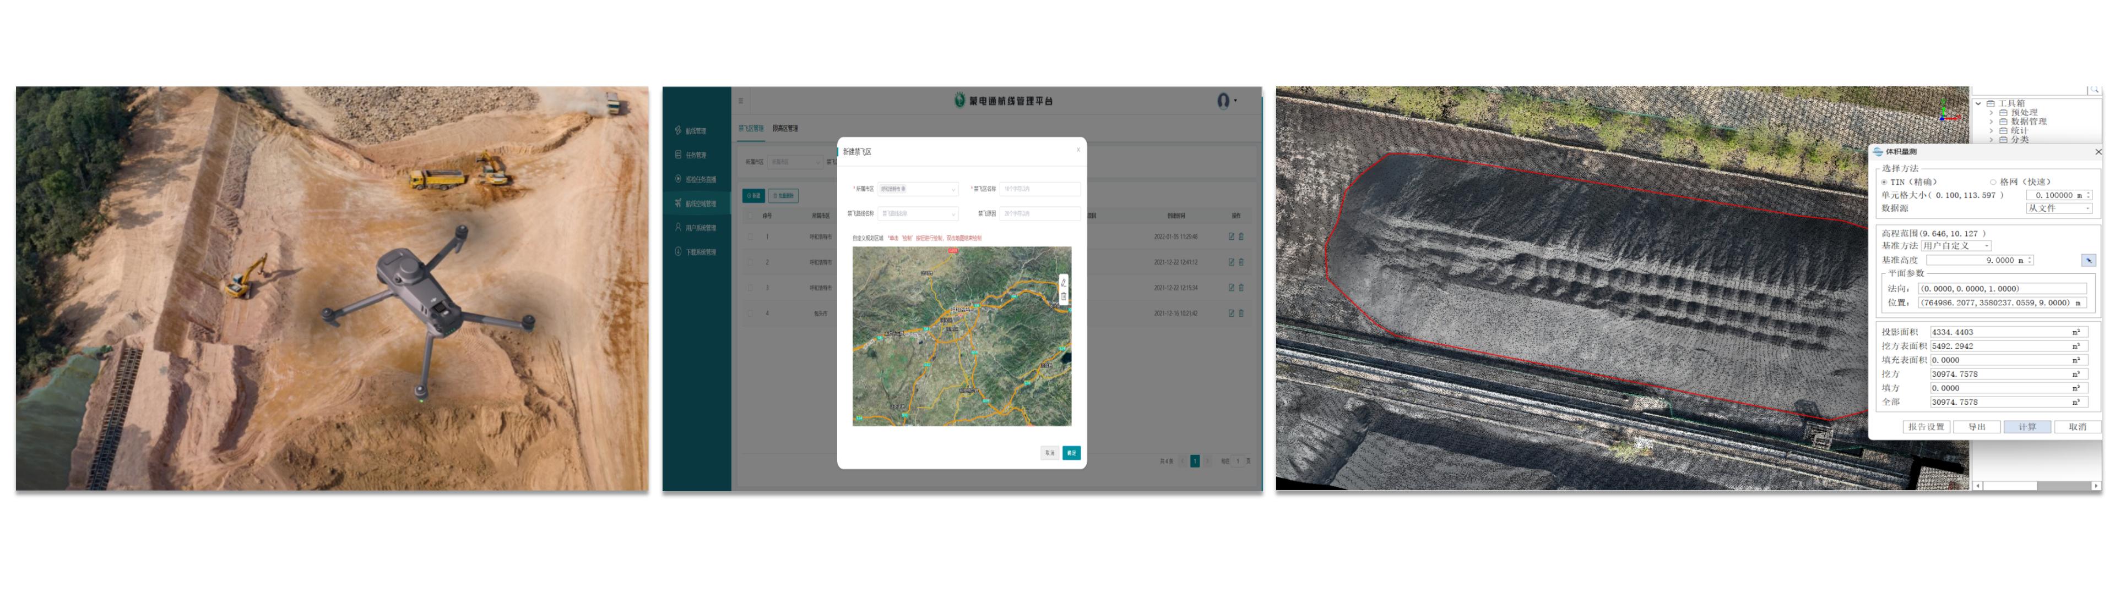Viewport: 2115px width, 594px height.
Task: Click the 确定 button in dialog
Action: tap(1071, 453)
